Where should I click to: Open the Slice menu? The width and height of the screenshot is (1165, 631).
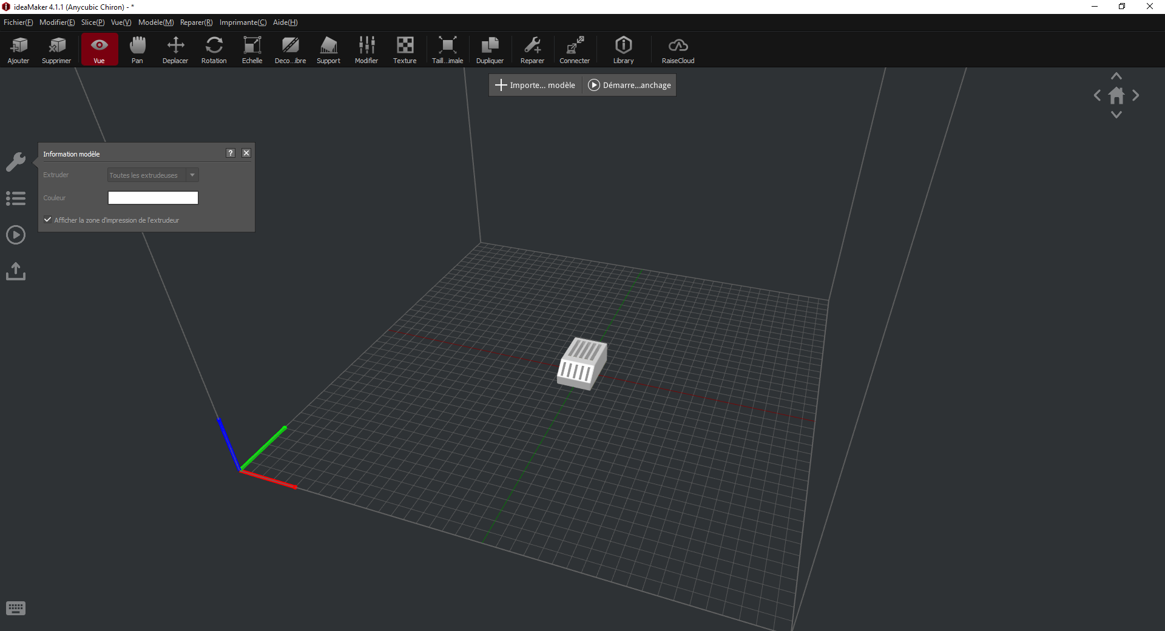pos(93,22)
